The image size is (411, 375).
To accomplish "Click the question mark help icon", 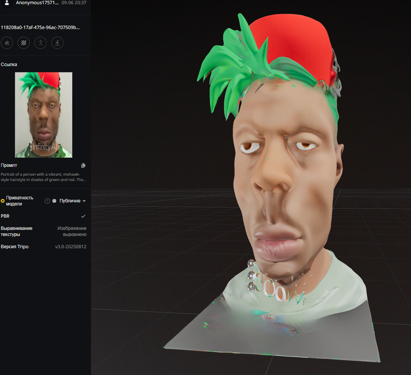I will click(x=47, y=201).
